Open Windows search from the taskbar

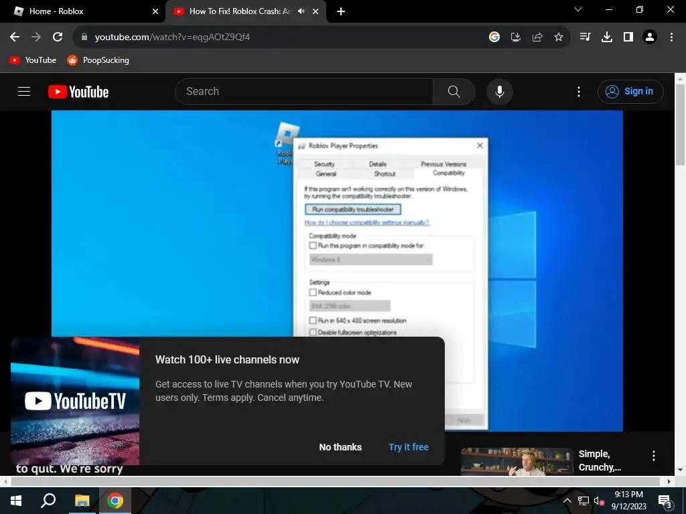coord(48,501)
